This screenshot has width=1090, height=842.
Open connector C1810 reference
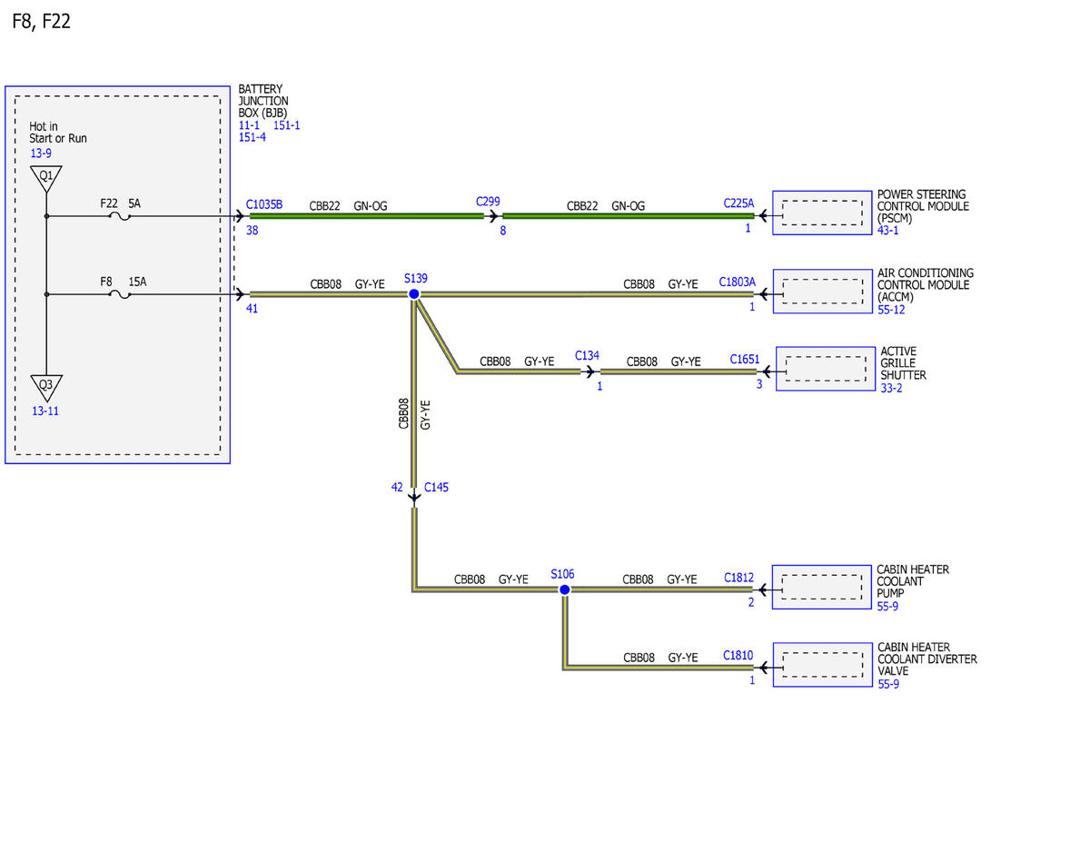(x=738, y=655)
